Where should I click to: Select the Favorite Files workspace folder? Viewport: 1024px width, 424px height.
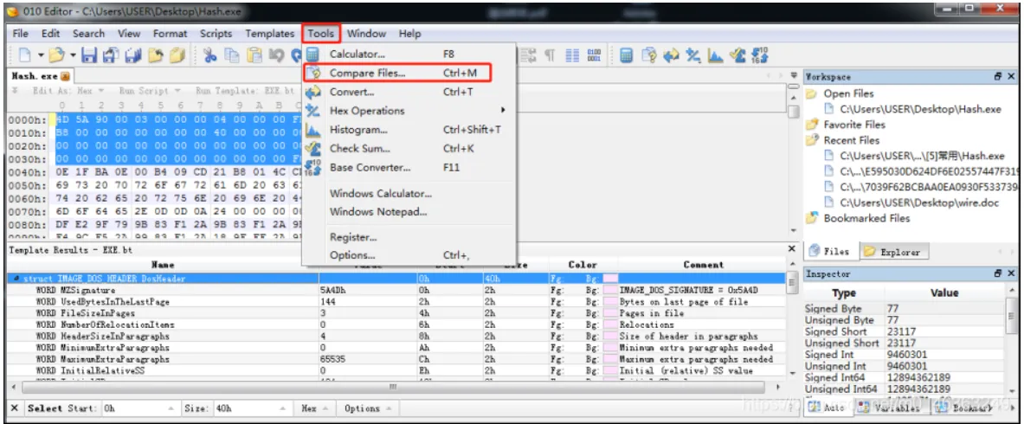[x=847, y=125]
